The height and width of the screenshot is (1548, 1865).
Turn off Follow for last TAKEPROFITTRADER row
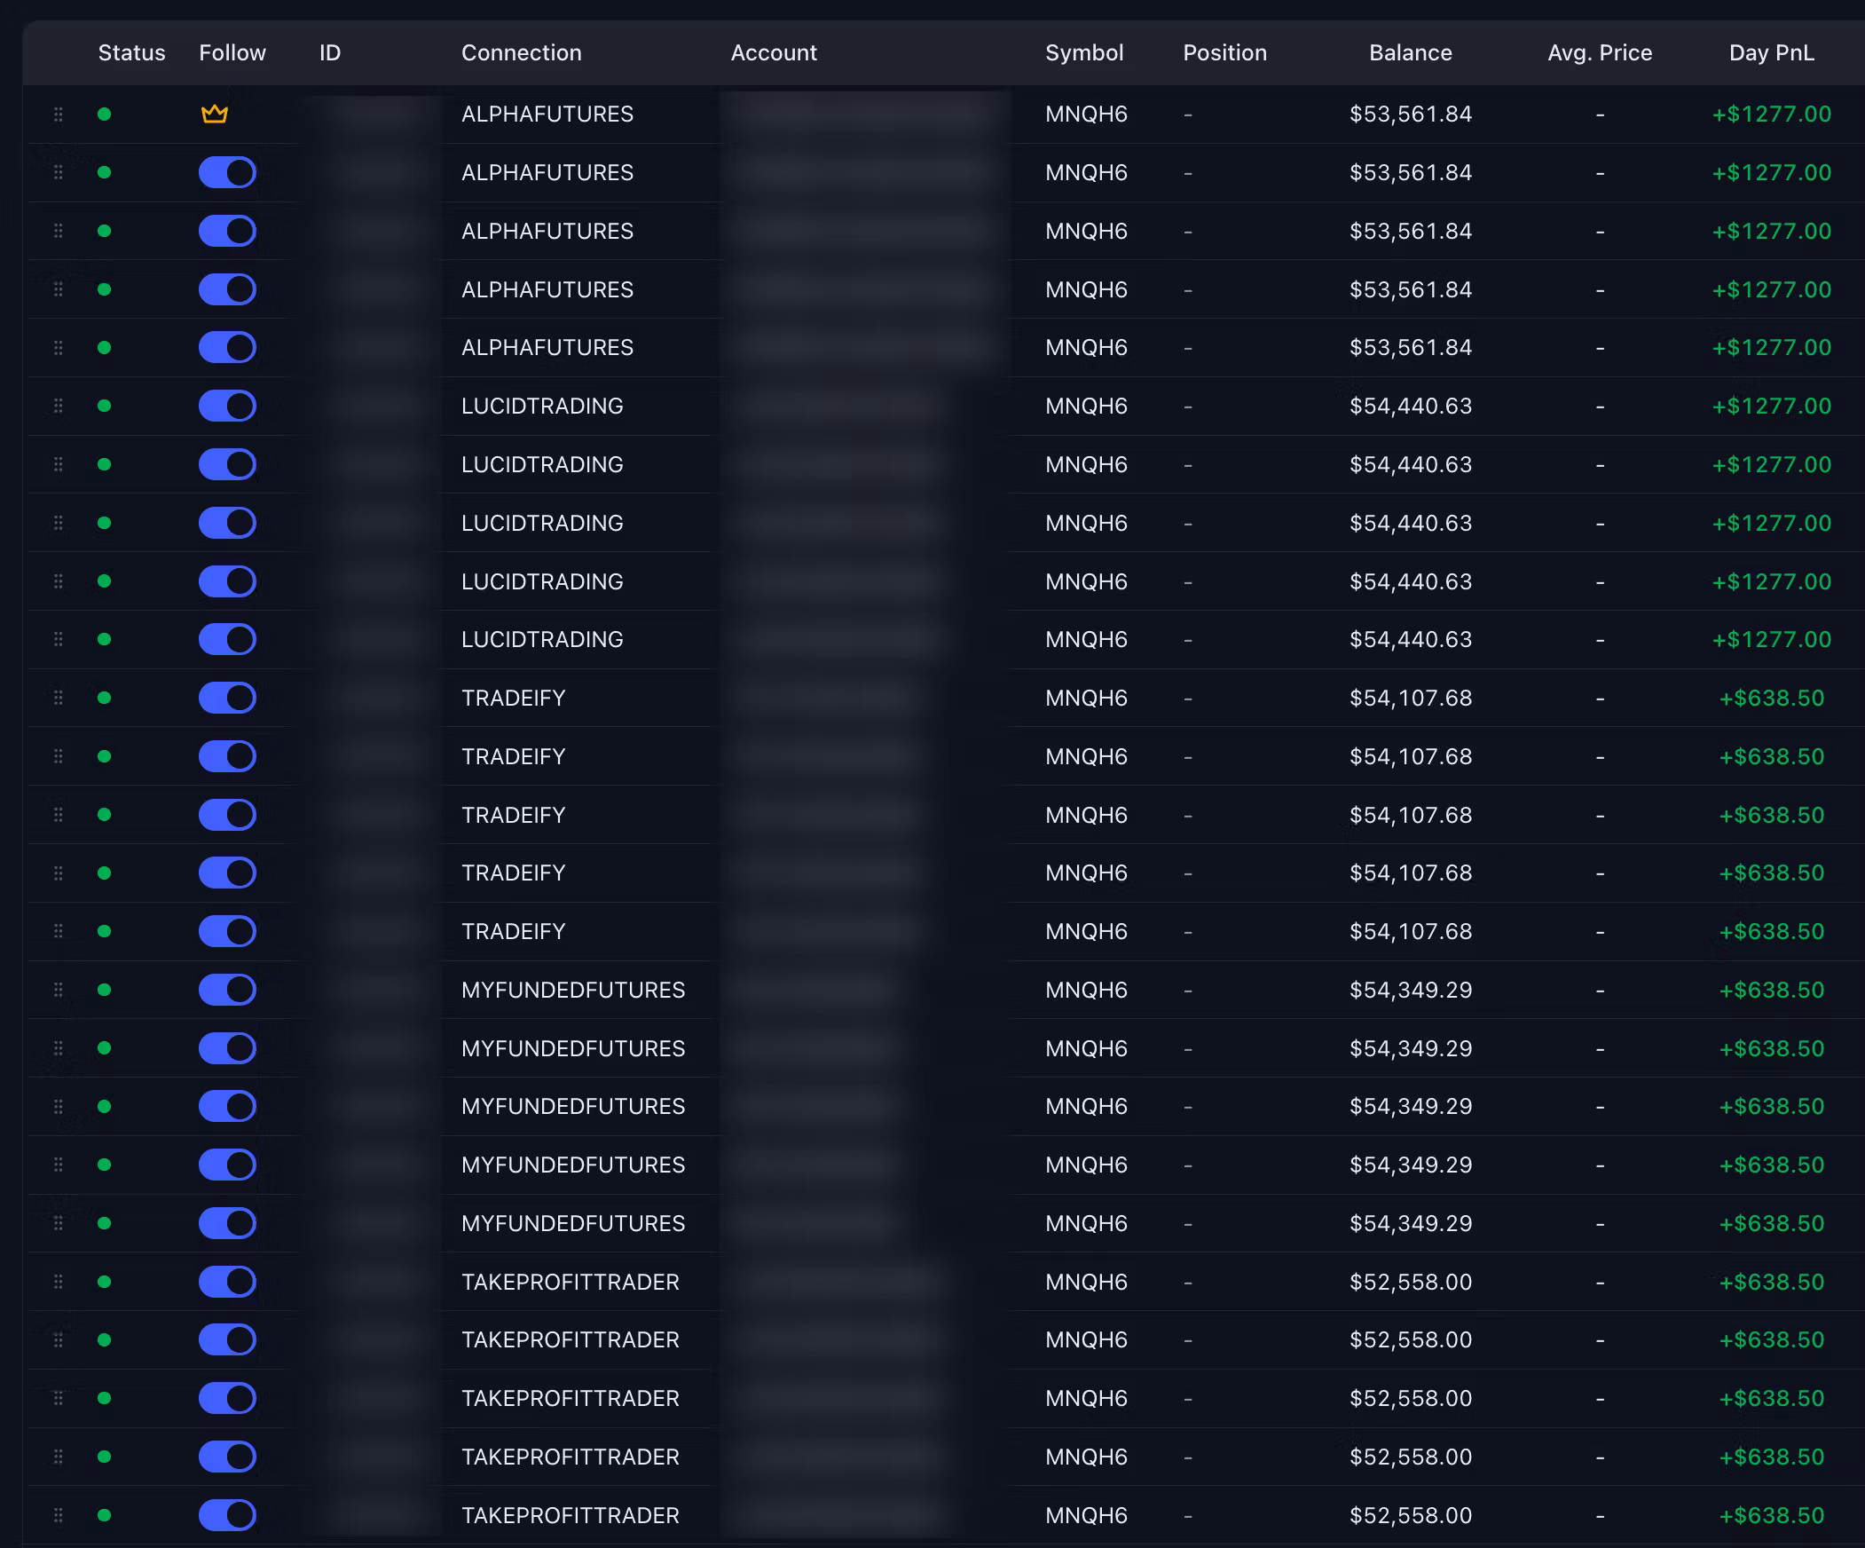pyautogui.click(x=227, y=1515)
